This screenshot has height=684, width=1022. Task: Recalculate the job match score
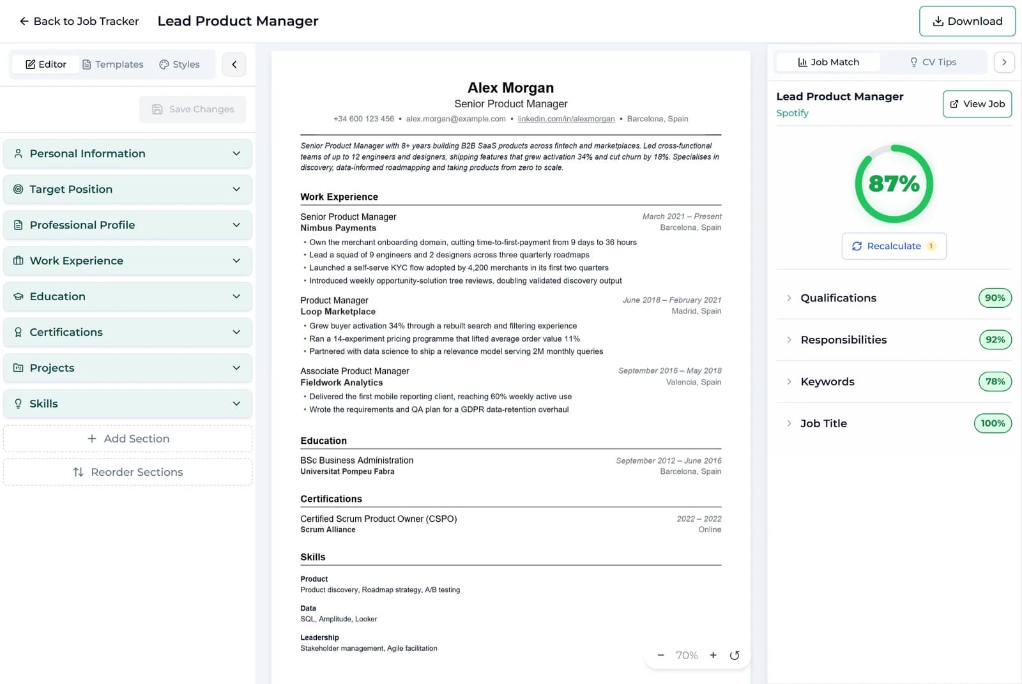(x=894, y=247)
